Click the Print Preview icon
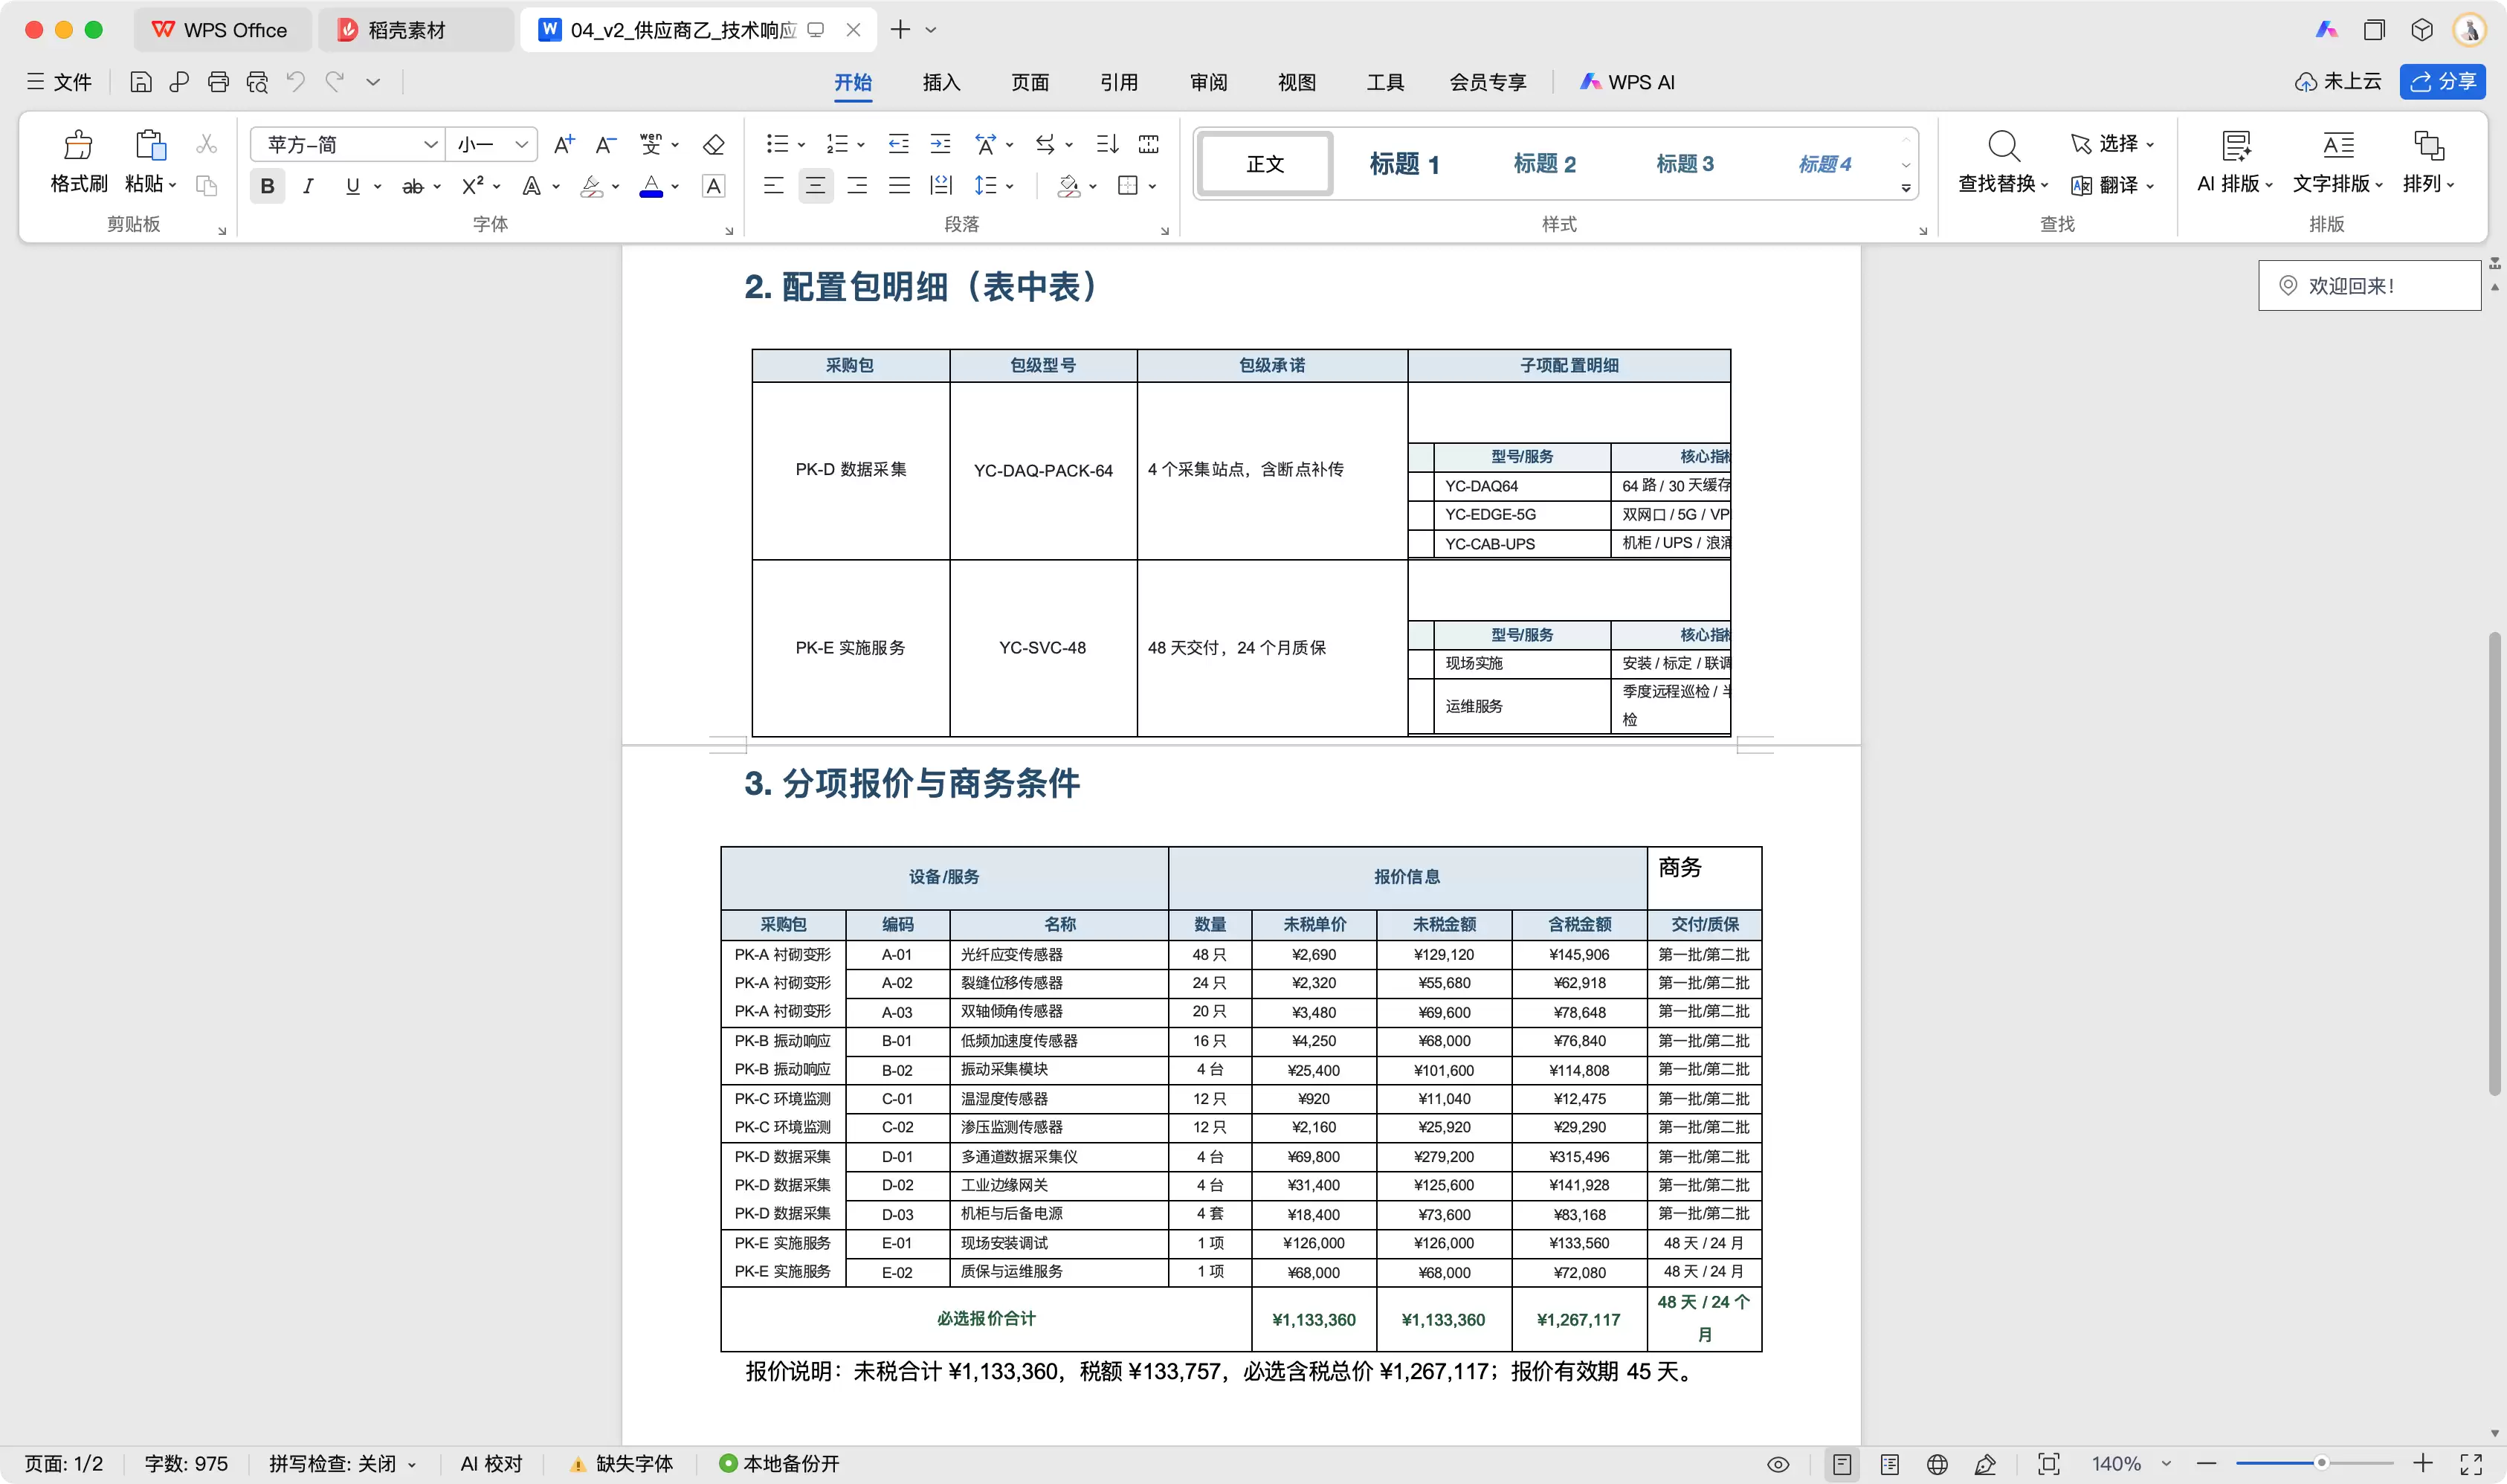The image size is (2507, 1484). (257, 82)
